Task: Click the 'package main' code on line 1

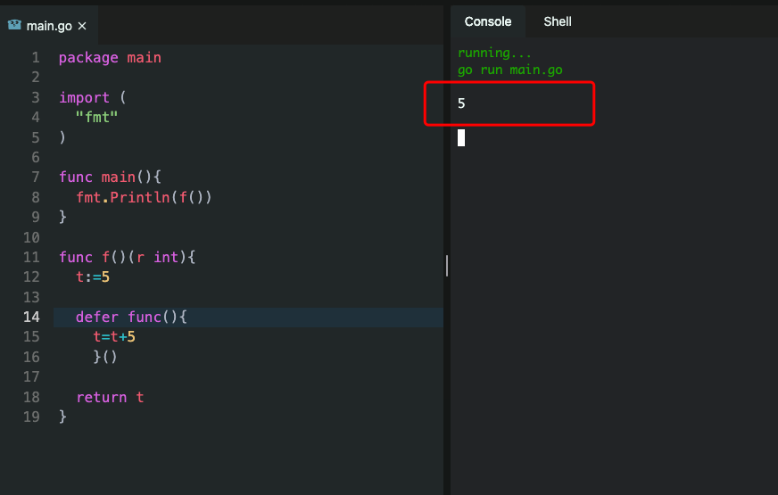Action: click(110, 58)
